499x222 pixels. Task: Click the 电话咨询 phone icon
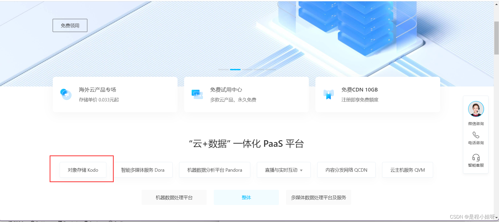pos(476,135)
